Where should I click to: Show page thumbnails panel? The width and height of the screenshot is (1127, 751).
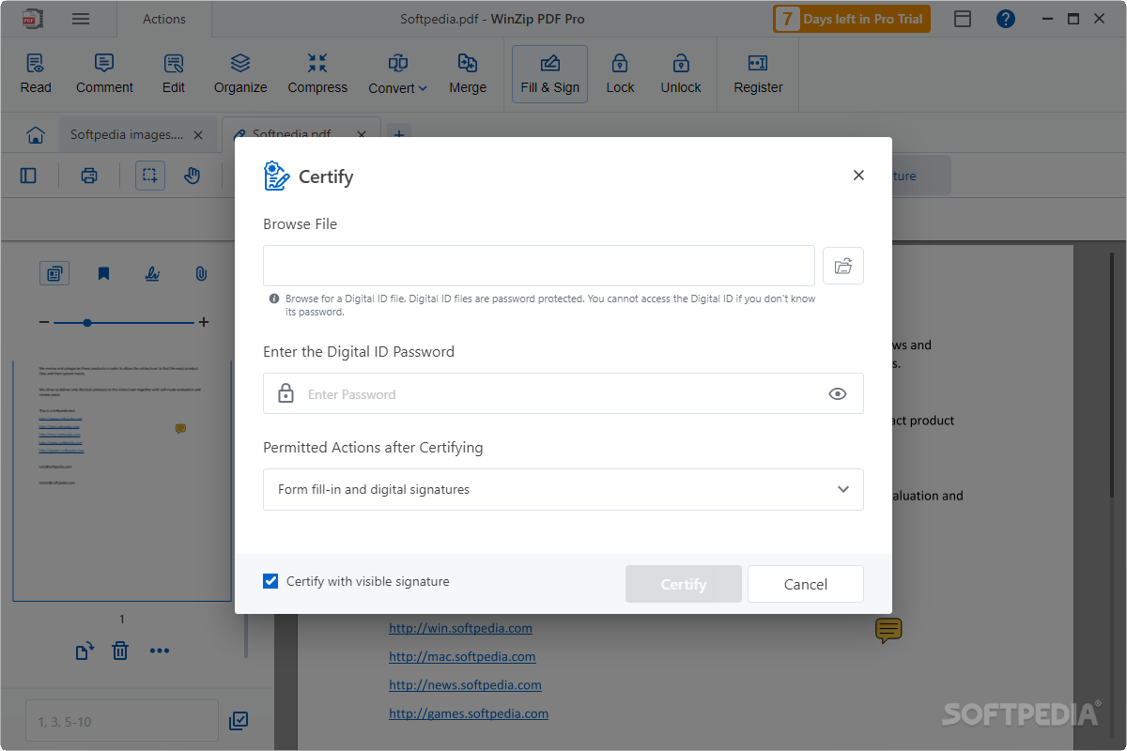(x=54, y=273)
